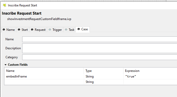177x97 pixels.
Task: Click the empty row's String type cell
Action: coord(104,82)
